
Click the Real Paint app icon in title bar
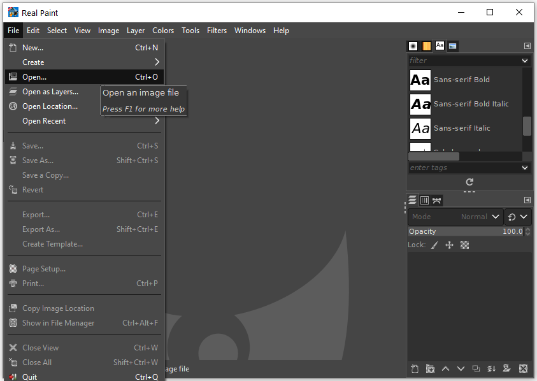[13, 12]
